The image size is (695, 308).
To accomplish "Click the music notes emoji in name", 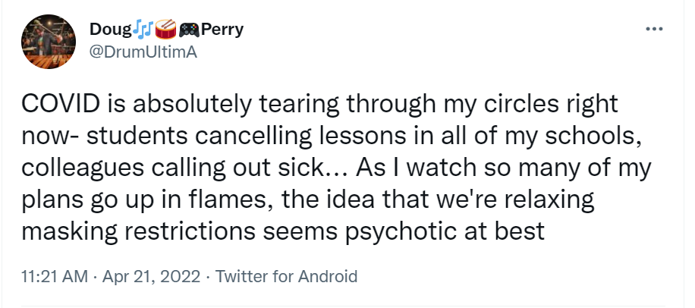I will 143,30.
